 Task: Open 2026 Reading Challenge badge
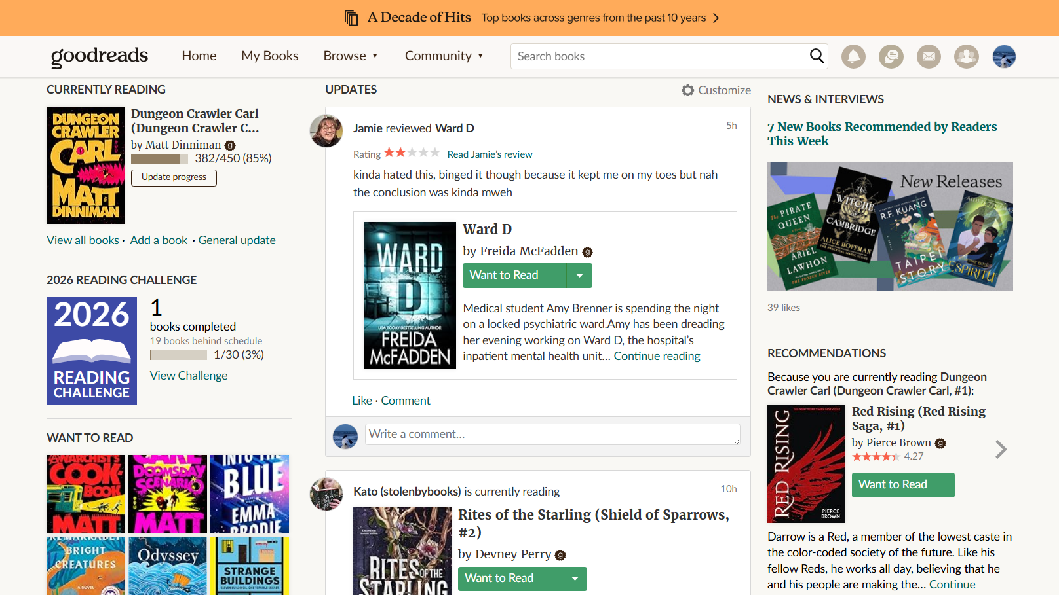[x=92, y=352]
